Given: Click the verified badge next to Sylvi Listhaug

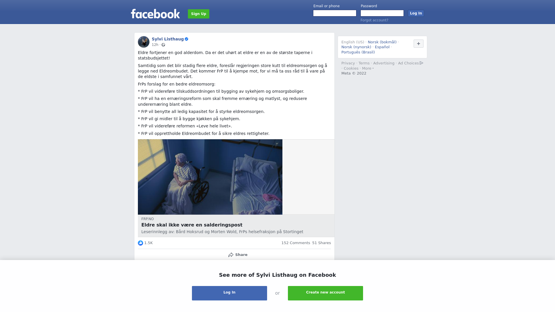Looking at the screenshot, I should tap(186, 39).
